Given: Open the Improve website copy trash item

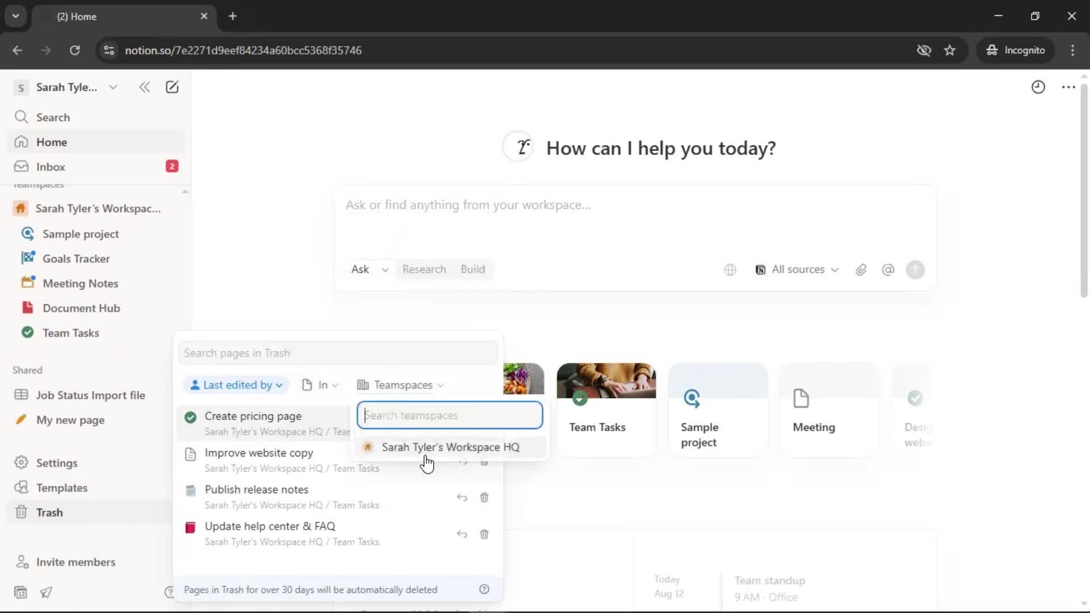Looking at the screenshot, I should point(264,460).
